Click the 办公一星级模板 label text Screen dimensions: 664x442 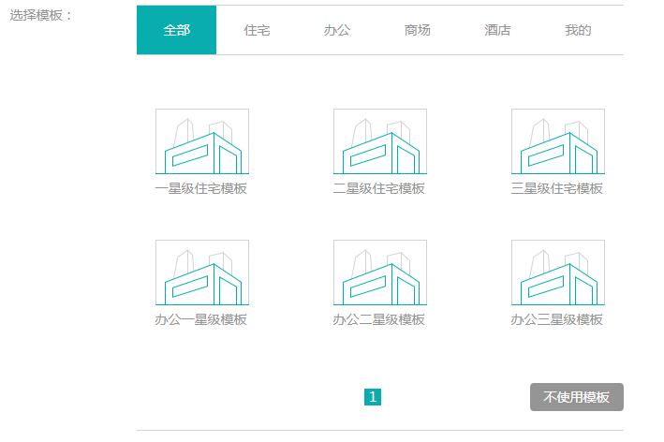[x=201, y=319]
